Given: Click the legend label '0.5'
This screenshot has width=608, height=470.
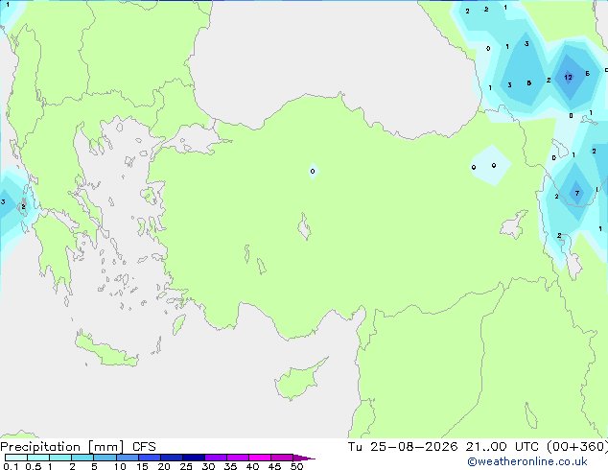Looking at the screenshot, I should click(33, 466).
